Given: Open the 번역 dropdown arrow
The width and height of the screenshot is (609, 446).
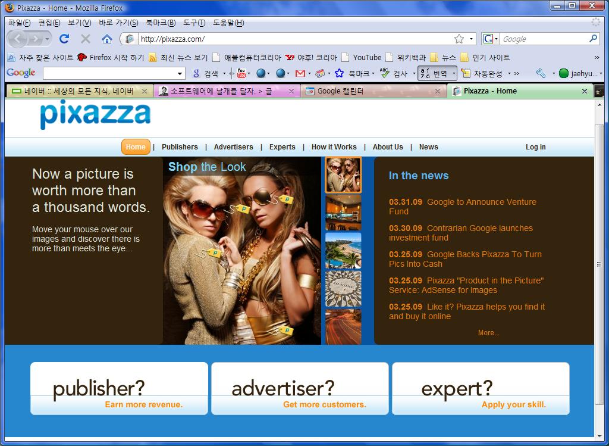Looking at the screenshot, I should [454, 73].
